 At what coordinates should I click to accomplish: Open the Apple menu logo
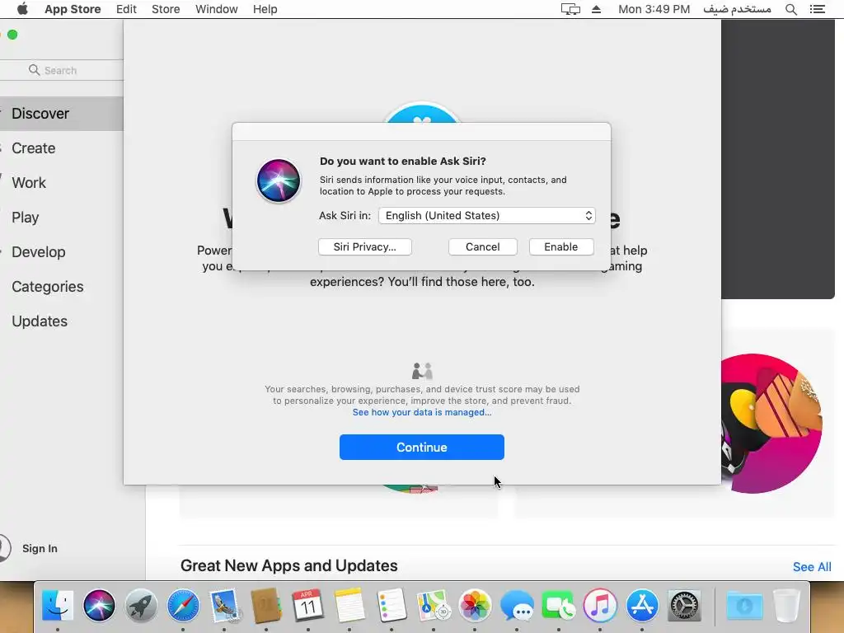(22, 9)
